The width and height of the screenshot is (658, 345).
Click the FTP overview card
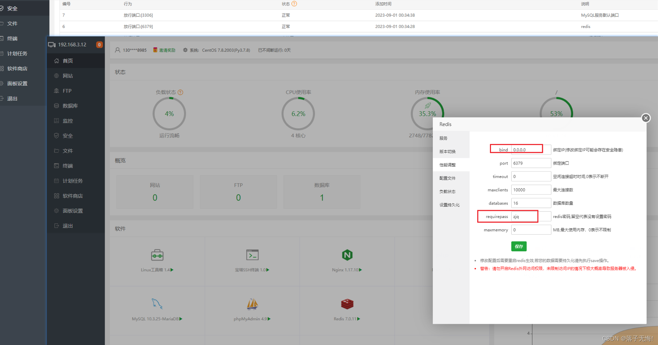[x=238, y=192]
